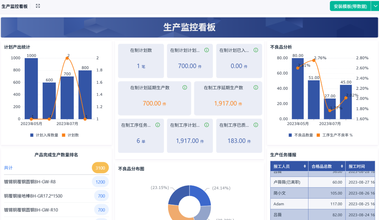Toggle the 计划入库数量 legend item

(x=44, y=135)
